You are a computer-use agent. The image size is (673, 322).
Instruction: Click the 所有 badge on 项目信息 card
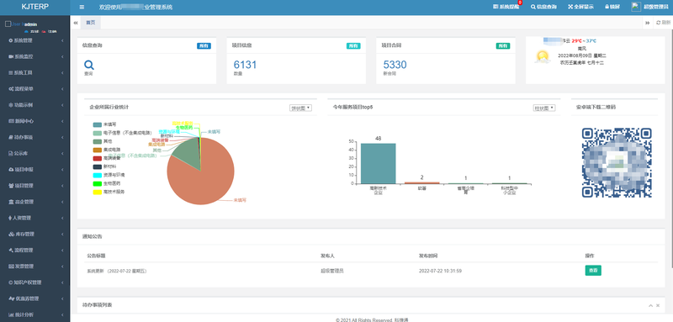point(353,46)
